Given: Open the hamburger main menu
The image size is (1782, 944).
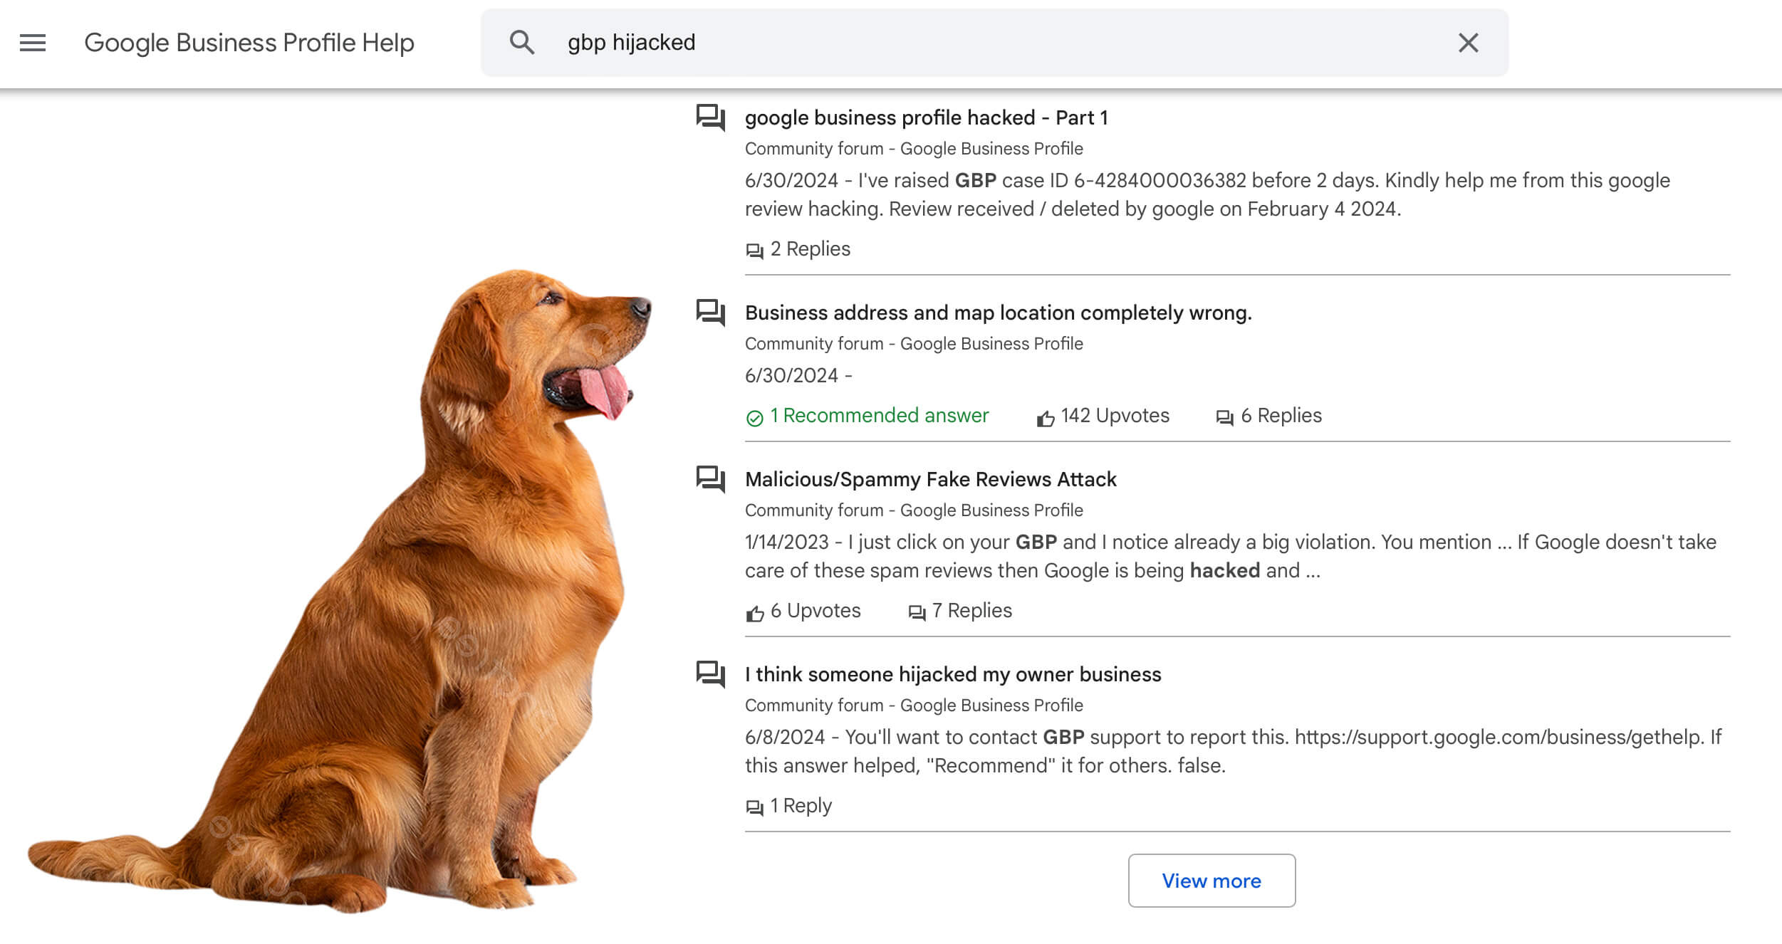Looking at the screenshot, I should click(x=33, y=43).
